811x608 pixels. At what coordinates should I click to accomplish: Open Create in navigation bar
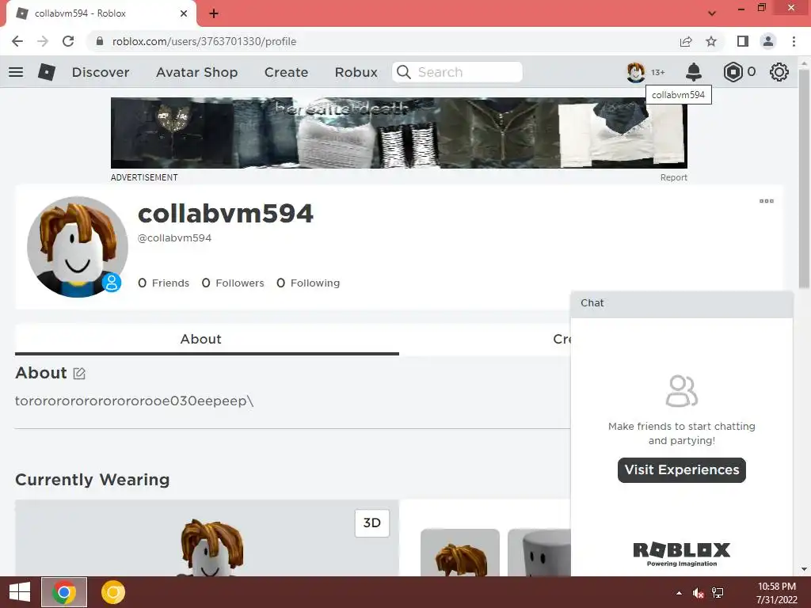pyautogui.click(x=286, y=72)
